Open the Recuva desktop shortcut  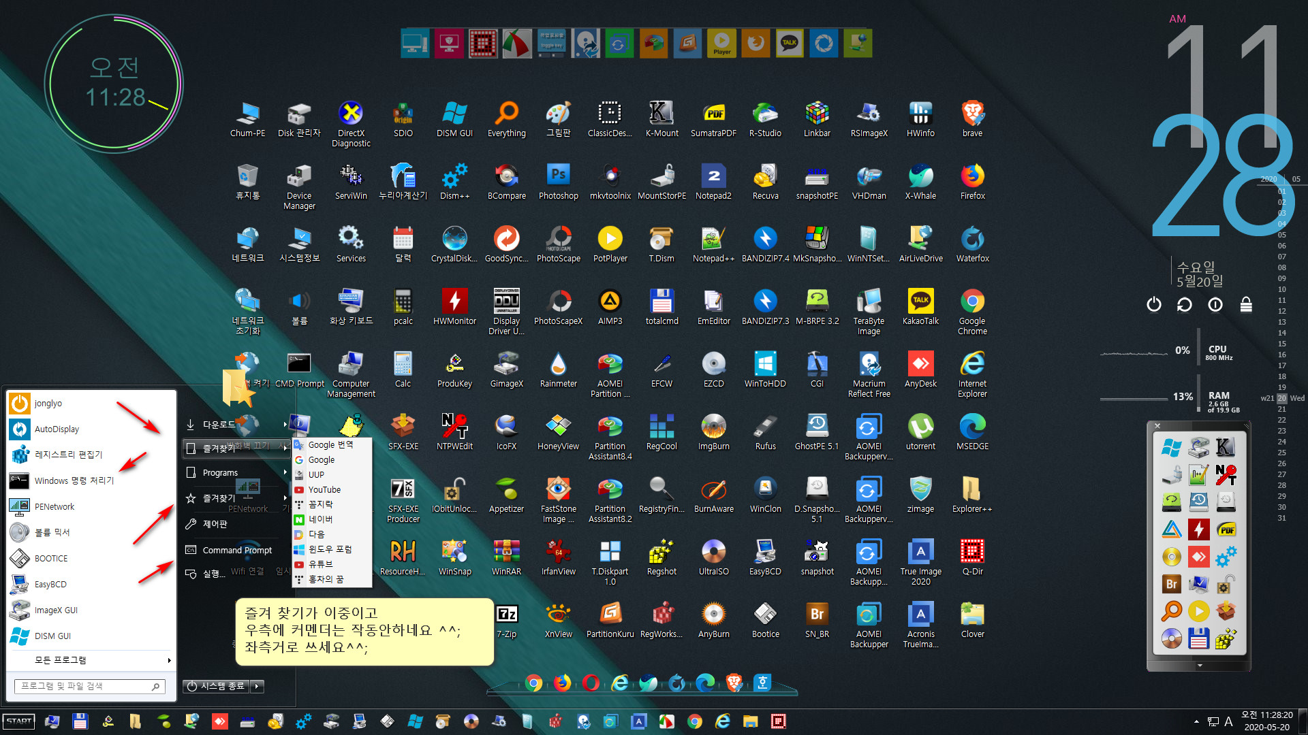tap(765, 182)
